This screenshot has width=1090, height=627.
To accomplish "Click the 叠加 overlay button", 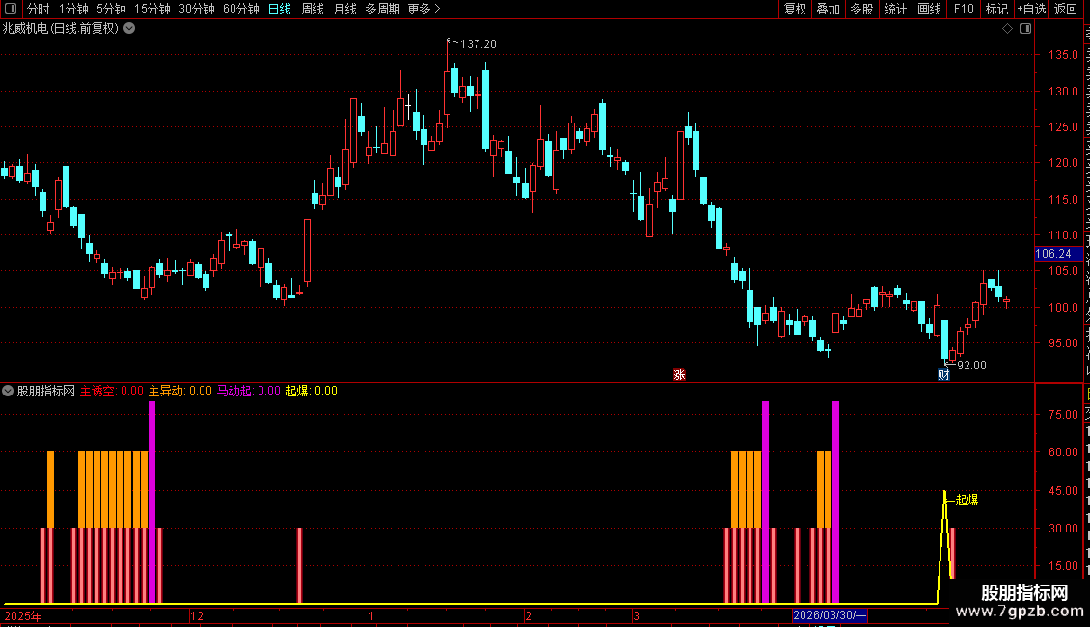I will pos(828,9).
